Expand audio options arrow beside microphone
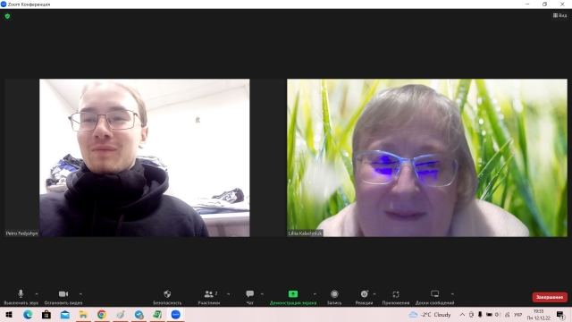Screen dimensions: 572x322 pyautogui.click(x=37, y=294)
